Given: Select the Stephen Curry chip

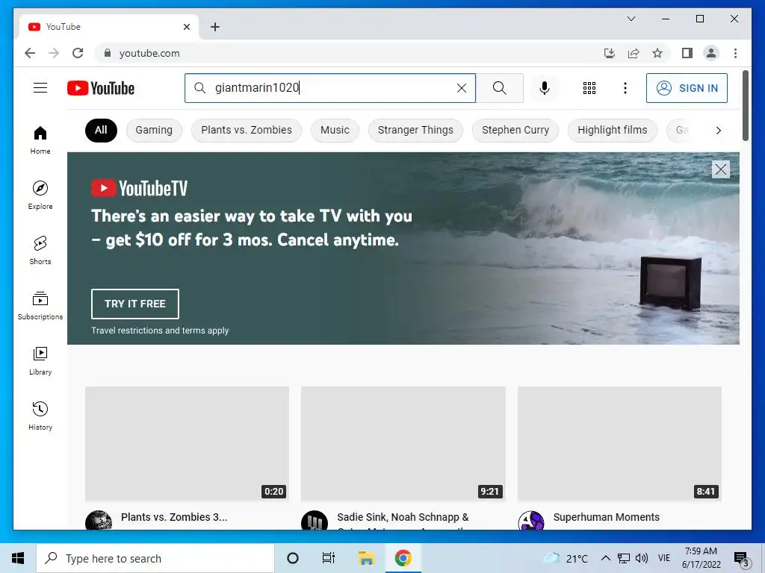Looking at the screenshot, I should point(515,130).
